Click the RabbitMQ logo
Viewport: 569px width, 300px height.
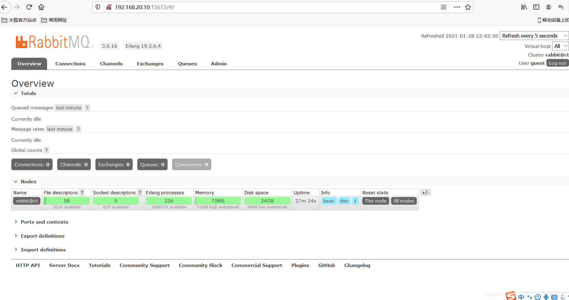coord(54,42)
